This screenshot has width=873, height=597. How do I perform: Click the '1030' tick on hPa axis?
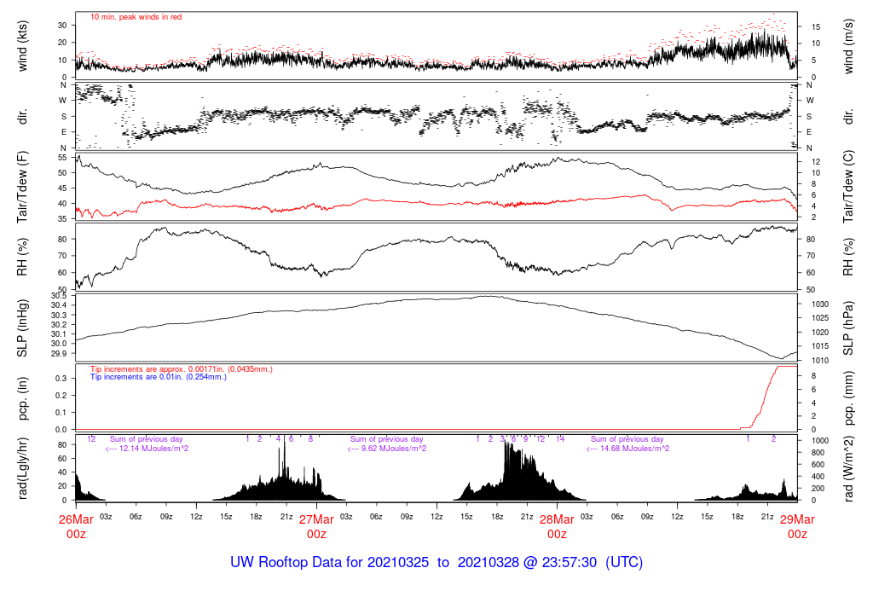pyautogui.click(x=820, y=304)
